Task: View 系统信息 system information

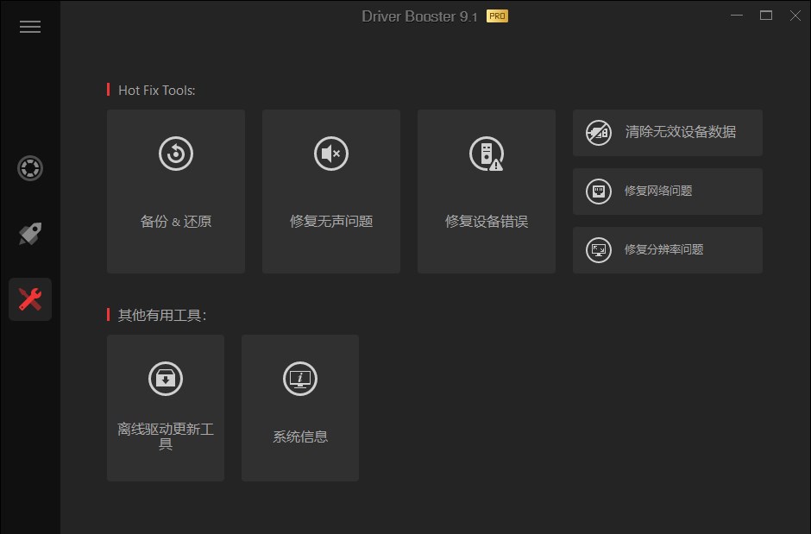Action: [299, 407]
